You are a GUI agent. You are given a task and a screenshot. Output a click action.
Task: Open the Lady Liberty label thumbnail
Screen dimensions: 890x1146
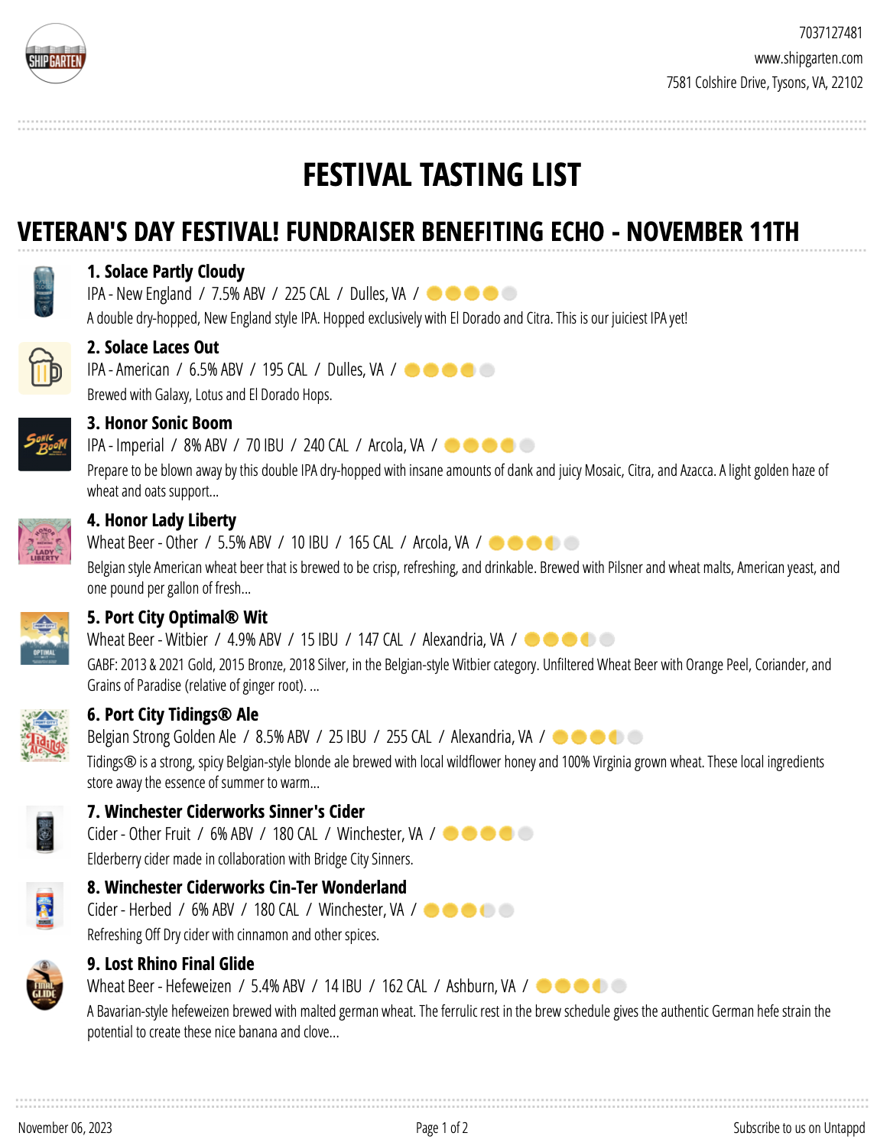(44, 542)
